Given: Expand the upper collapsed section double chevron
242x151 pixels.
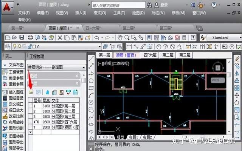Looking at the screenshot, I should click(x=77, y=75).
